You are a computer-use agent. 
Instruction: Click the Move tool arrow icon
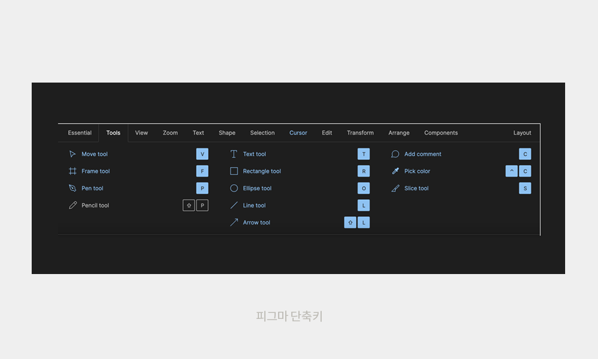pyautogui.click(x=72, y=154)
